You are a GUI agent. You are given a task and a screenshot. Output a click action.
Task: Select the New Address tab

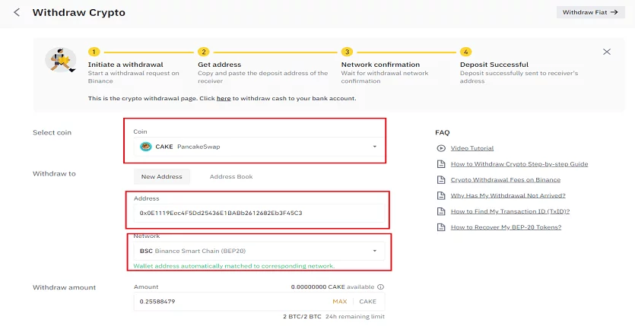[161, 176]
